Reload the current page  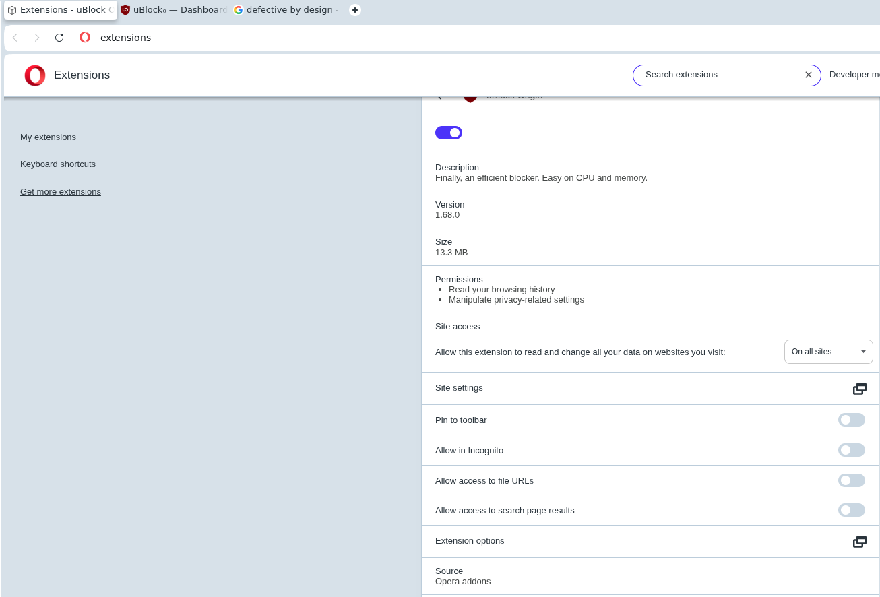pyautogui.click(x=59, y=38)
